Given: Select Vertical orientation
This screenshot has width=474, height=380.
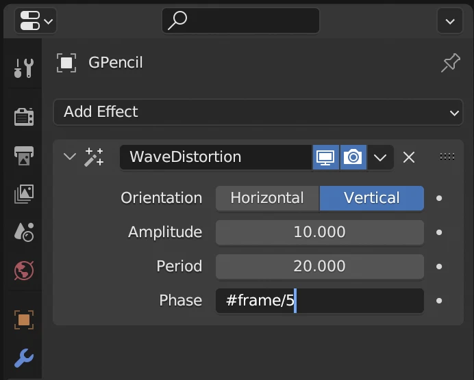Looking at the screenshot, I should [372, 198].
